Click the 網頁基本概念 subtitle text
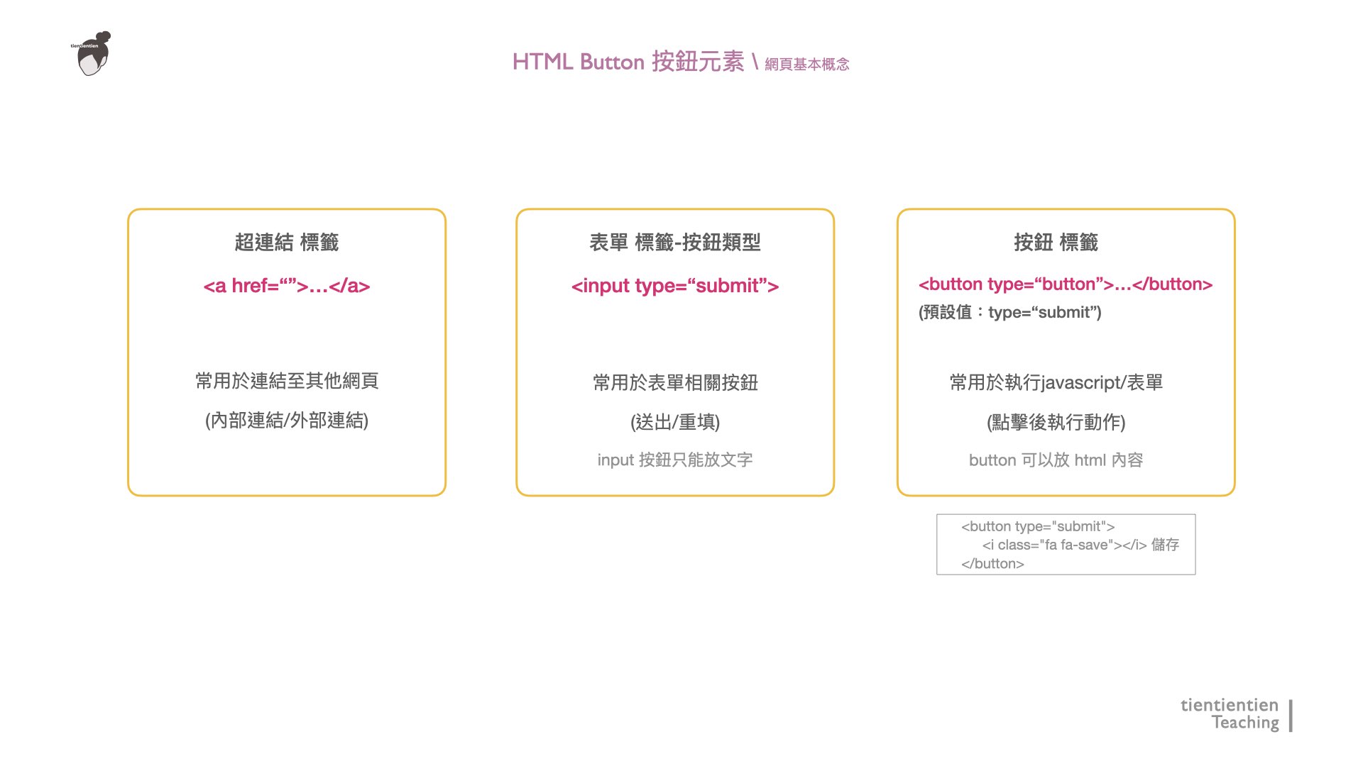 [x=806, y=65]
